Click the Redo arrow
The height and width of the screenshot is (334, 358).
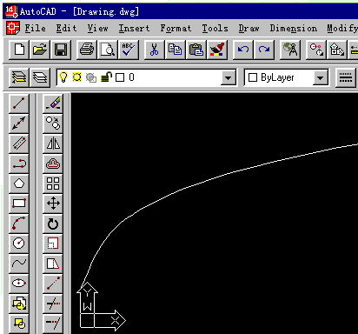264,50
